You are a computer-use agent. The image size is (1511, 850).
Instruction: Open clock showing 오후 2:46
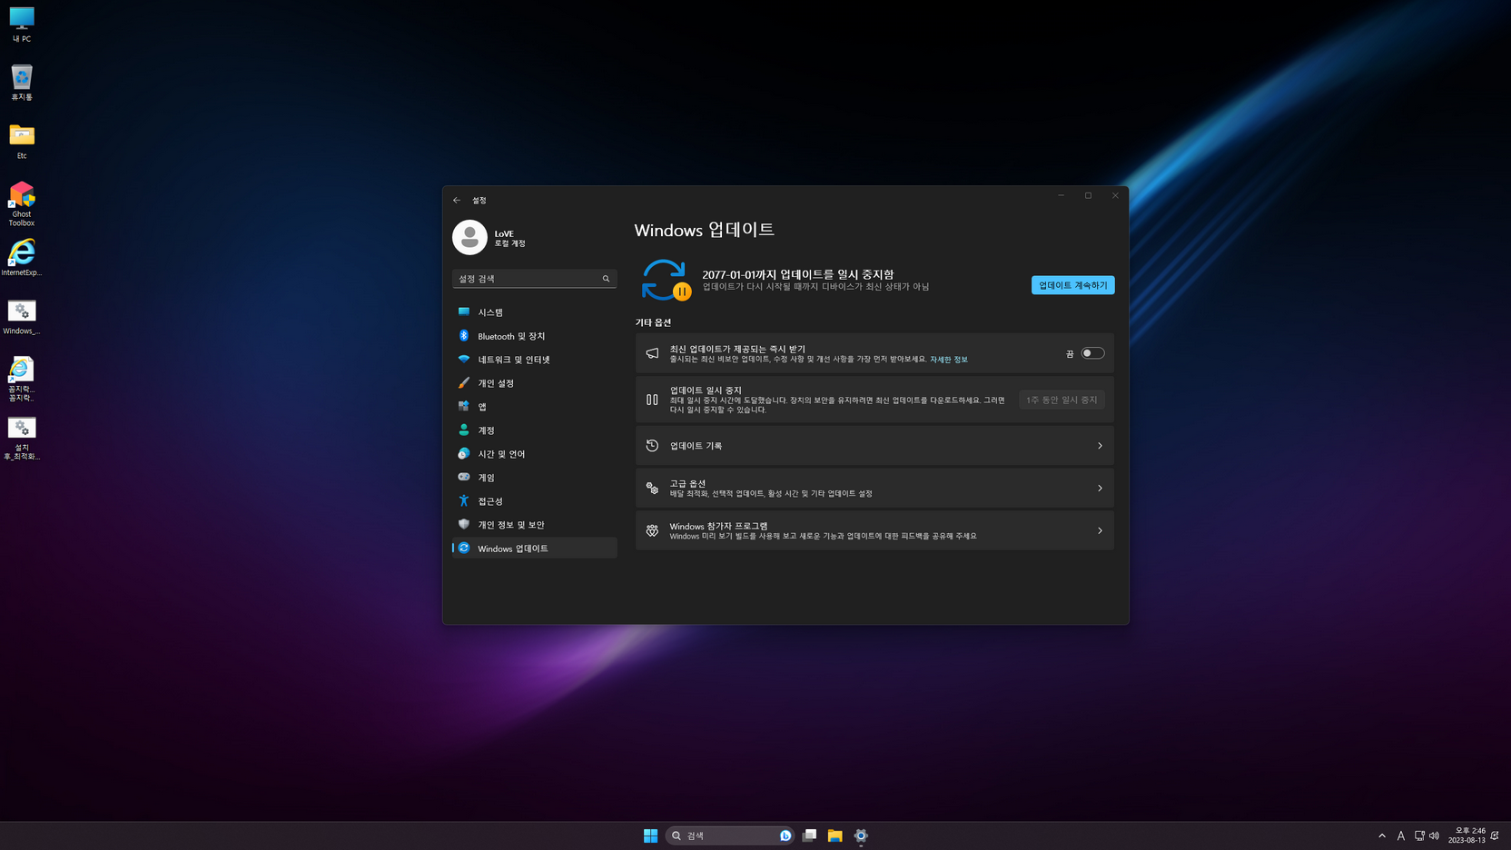[x=1467, y=835]
